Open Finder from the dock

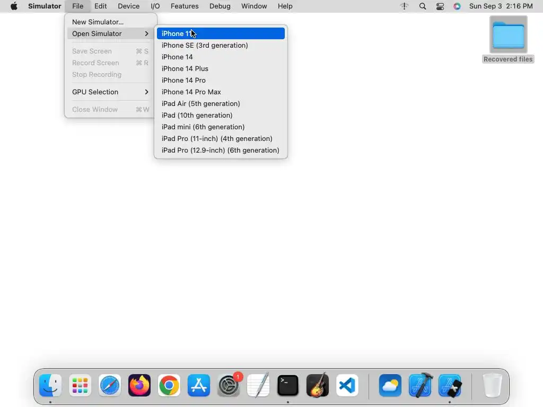click(x=50, y=385)
